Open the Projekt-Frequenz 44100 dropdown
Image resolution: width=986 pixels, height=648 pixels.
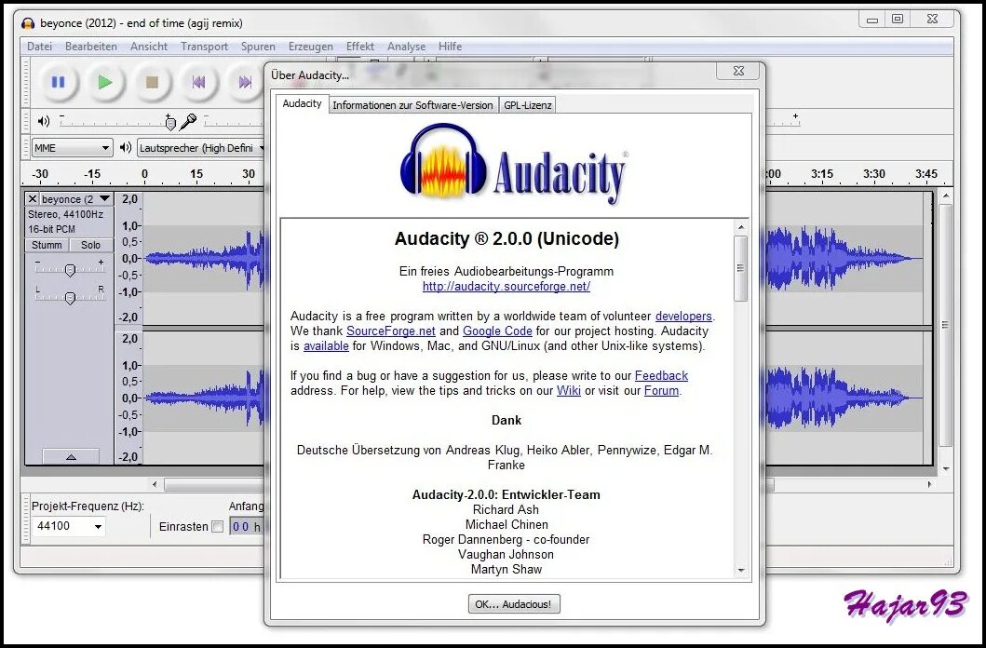(x=69, y=526)
